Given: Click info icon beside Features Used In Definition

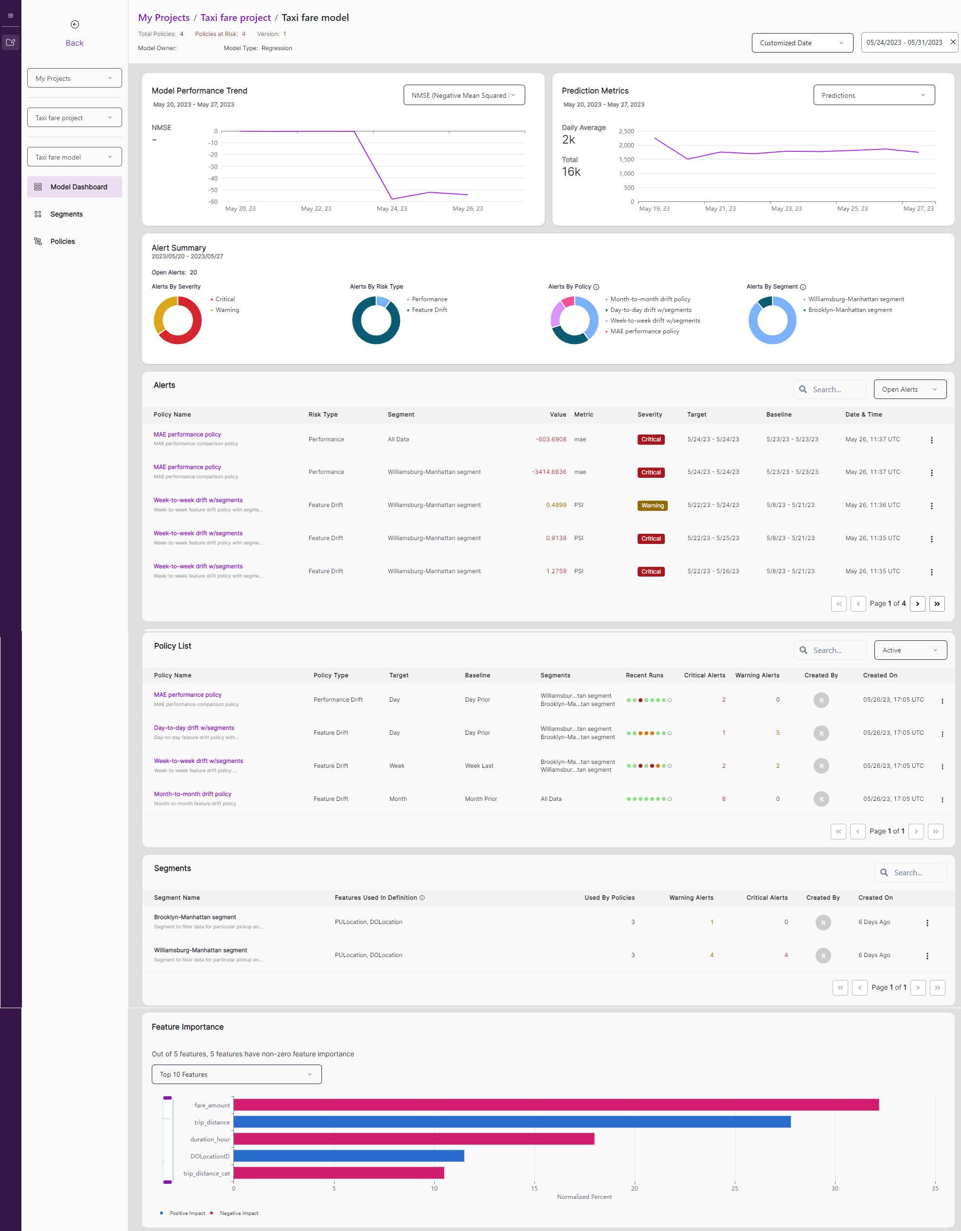Looking at the screenshot, I should [x=422, y=898].
